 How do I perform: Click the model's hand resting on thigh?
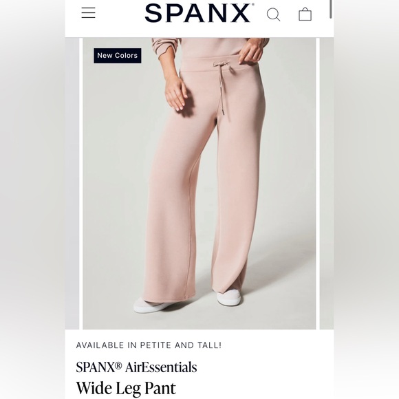pyautogui.click(x=177, y=93)
